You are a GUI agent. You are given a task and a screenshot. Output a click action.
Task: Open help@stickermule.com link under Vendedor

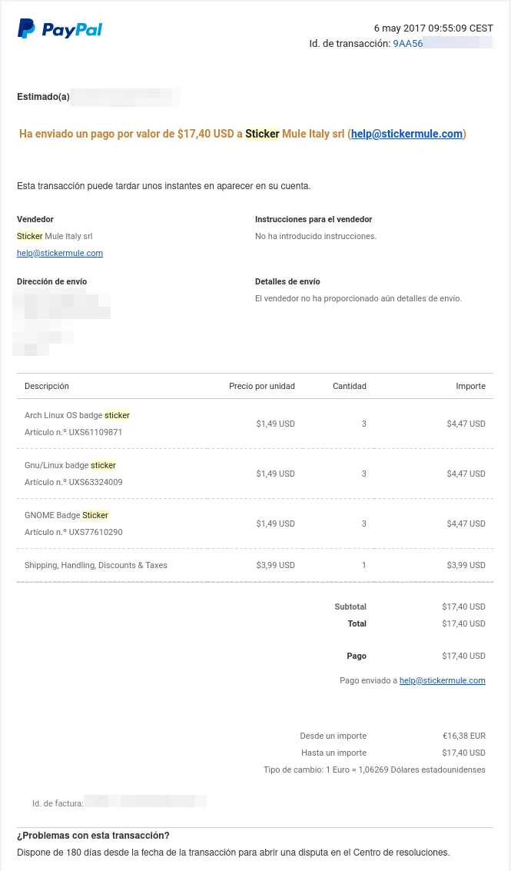(x=60, y=253)
